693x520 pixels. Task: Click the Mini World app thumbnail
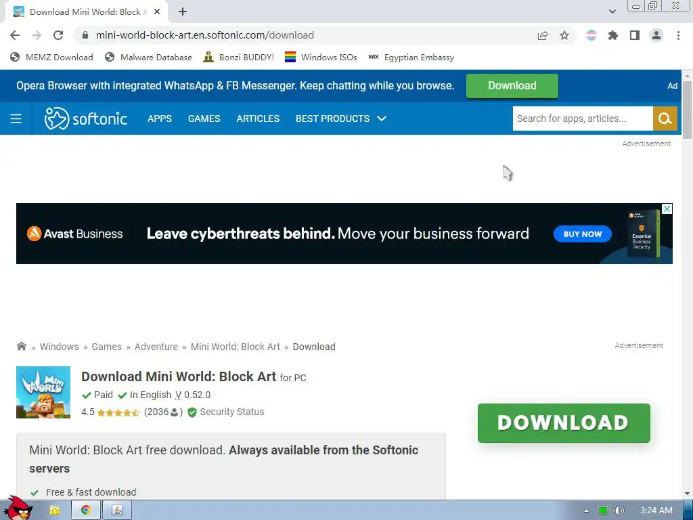pos(43,392)
